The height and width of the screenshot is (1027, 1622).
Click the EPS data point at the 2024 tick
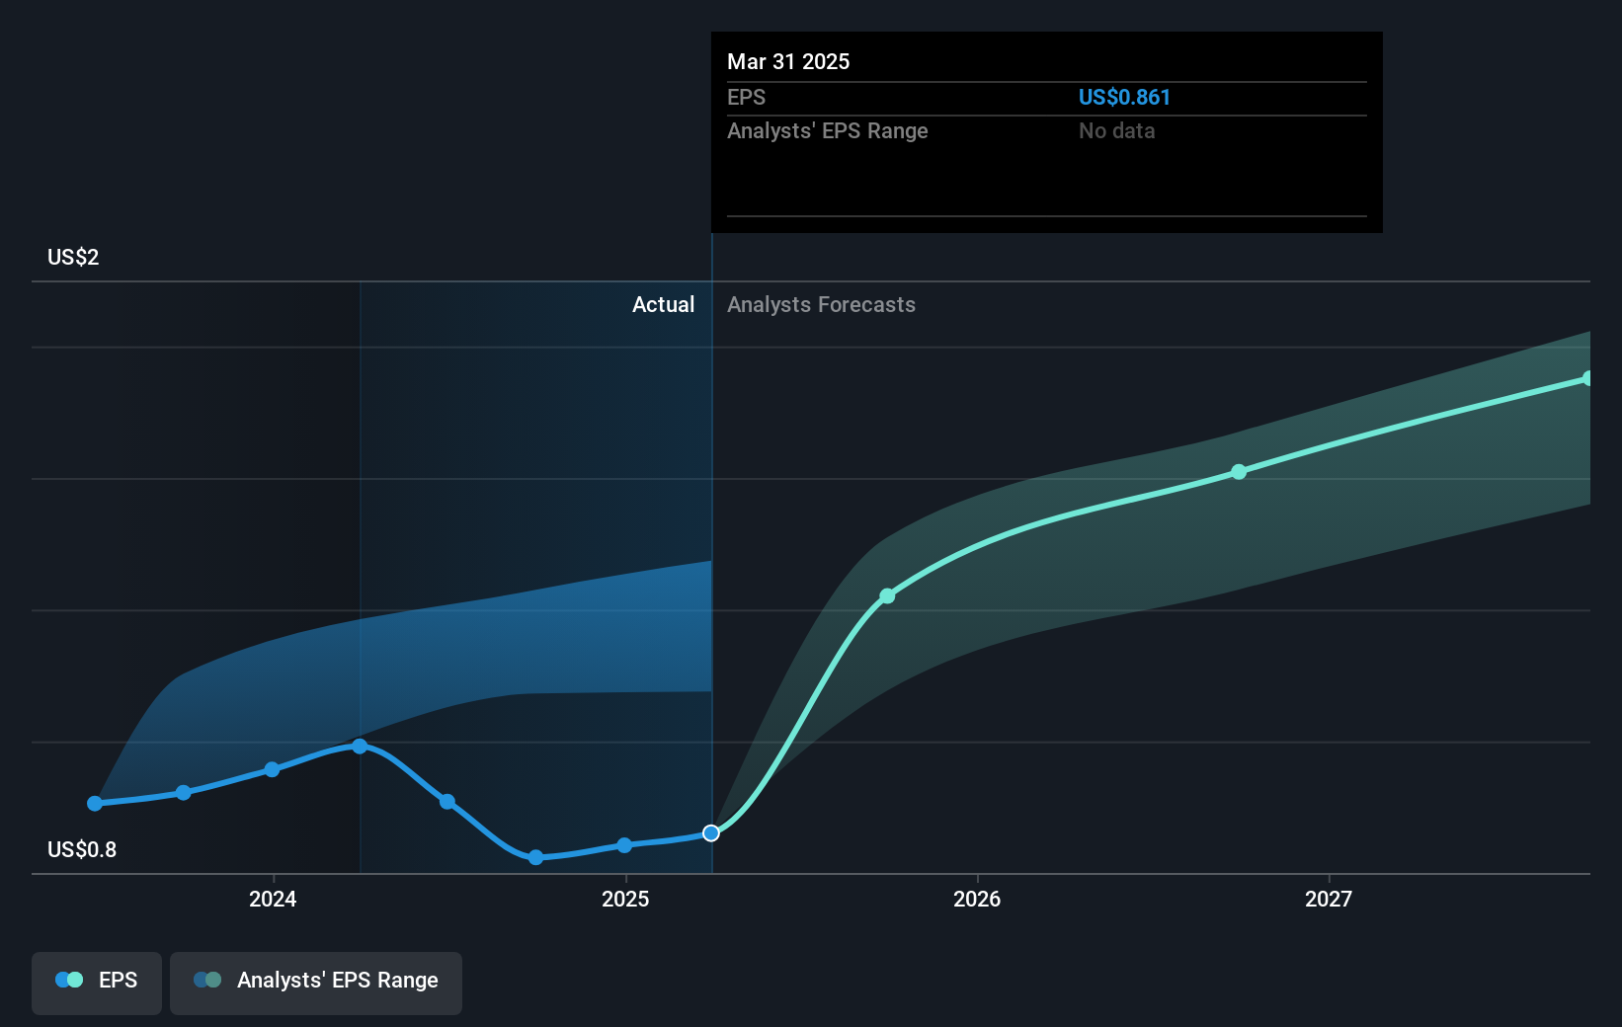tap(272, 769)
